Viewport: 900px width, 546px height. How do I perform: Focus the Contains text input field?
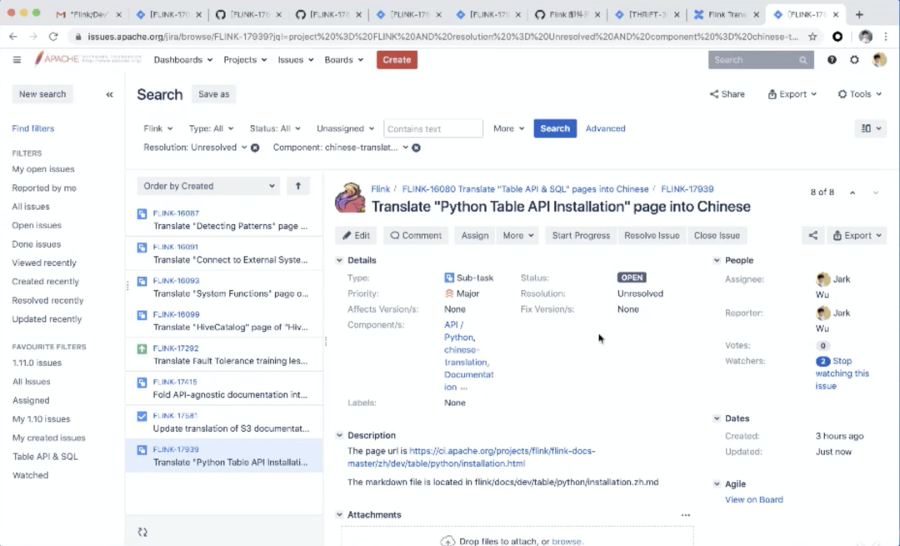[x=433, y=128]
